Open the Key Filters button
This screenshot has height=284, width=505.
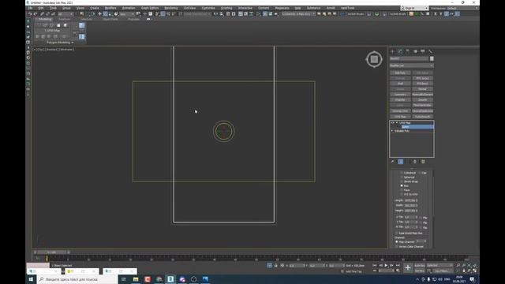(x=442, y=271)
